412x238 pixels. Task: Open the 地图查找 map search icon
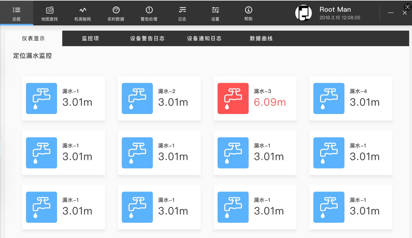[50, 11]
